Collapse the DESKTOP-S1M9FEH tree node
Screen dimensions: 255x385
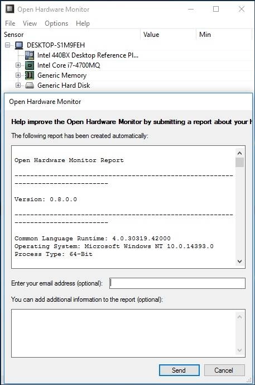(x=8, y=45)
